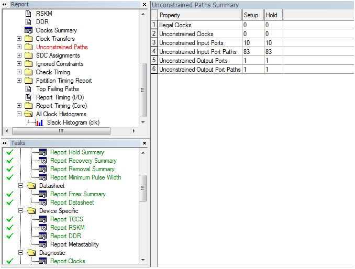Viewport: 355px width, 269px height.
Task: Sort table by Property column header
Action: click(200, 15)
